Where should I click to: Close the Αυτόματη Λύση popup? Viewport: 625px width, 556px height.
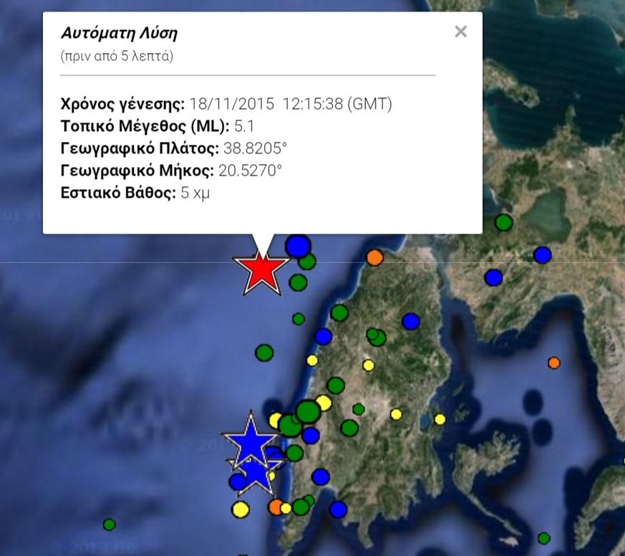tap(460, 31)
